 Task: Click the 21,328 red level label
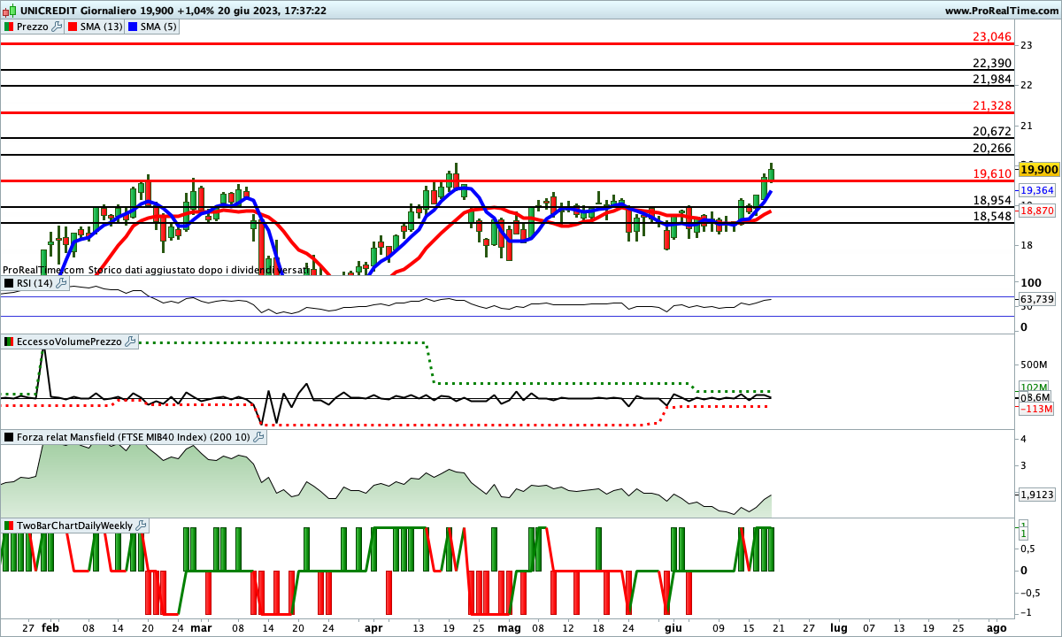pos(991,105)
